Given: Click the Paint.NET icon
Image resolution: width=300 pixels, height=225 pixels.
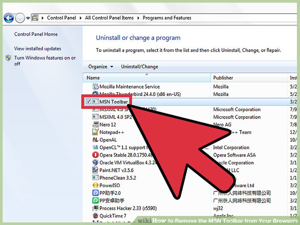Looking at the screenshot, I should pyautogui.click(x=95, y=170).
